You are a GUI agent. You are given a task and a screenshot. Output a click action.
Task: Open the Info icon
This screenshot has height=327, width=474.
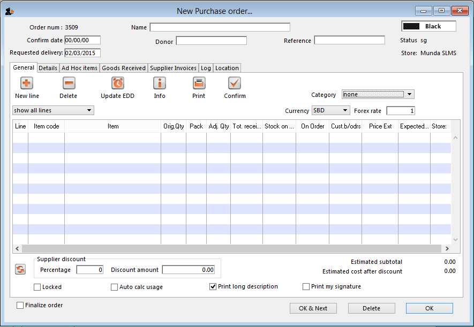point(160,83)
